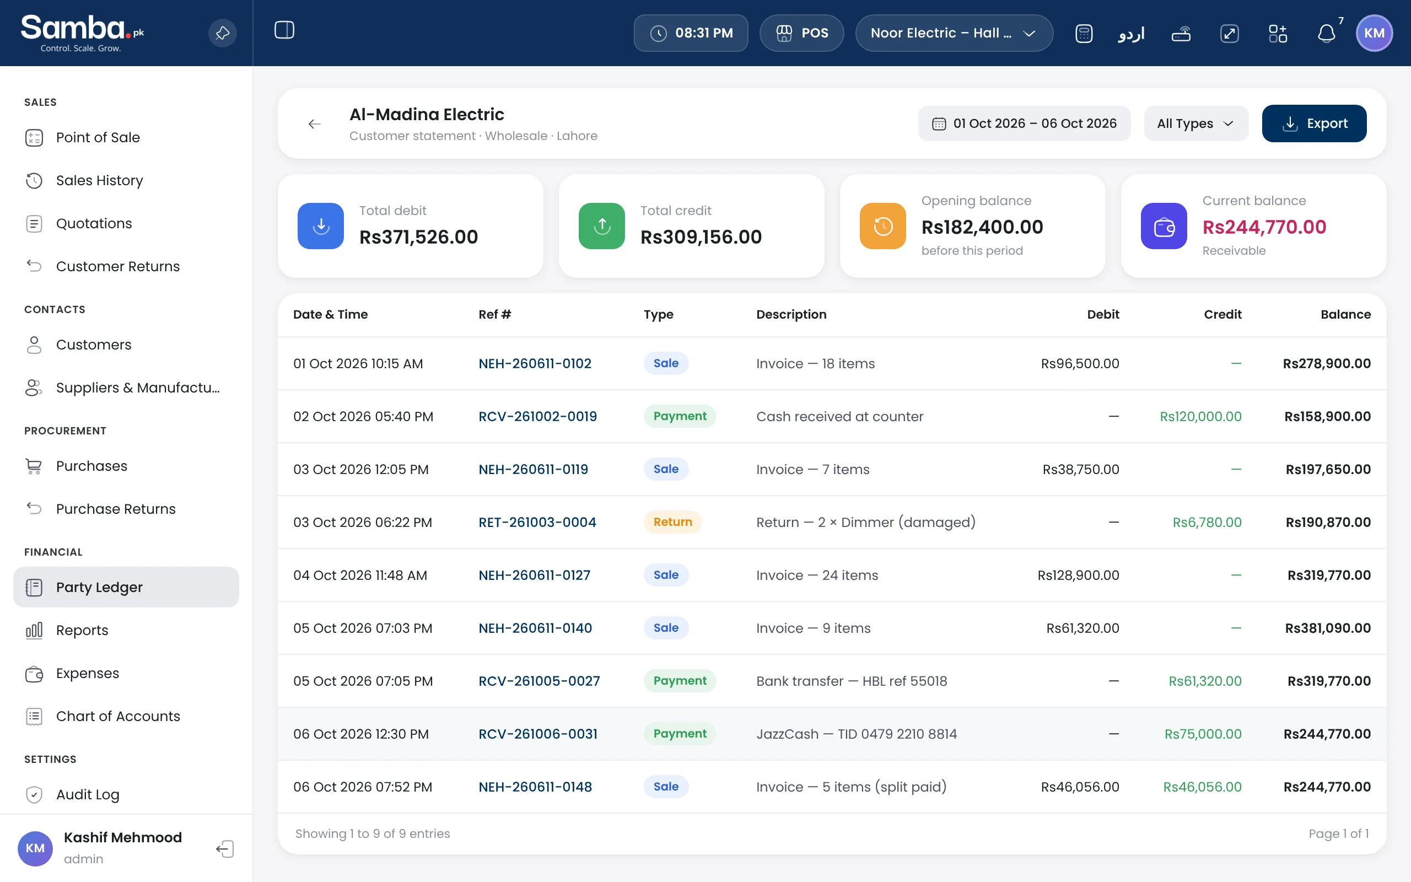1411x882 pixels.
Task: Switch language to Urdu
Action: click(x=1131, y=33)
